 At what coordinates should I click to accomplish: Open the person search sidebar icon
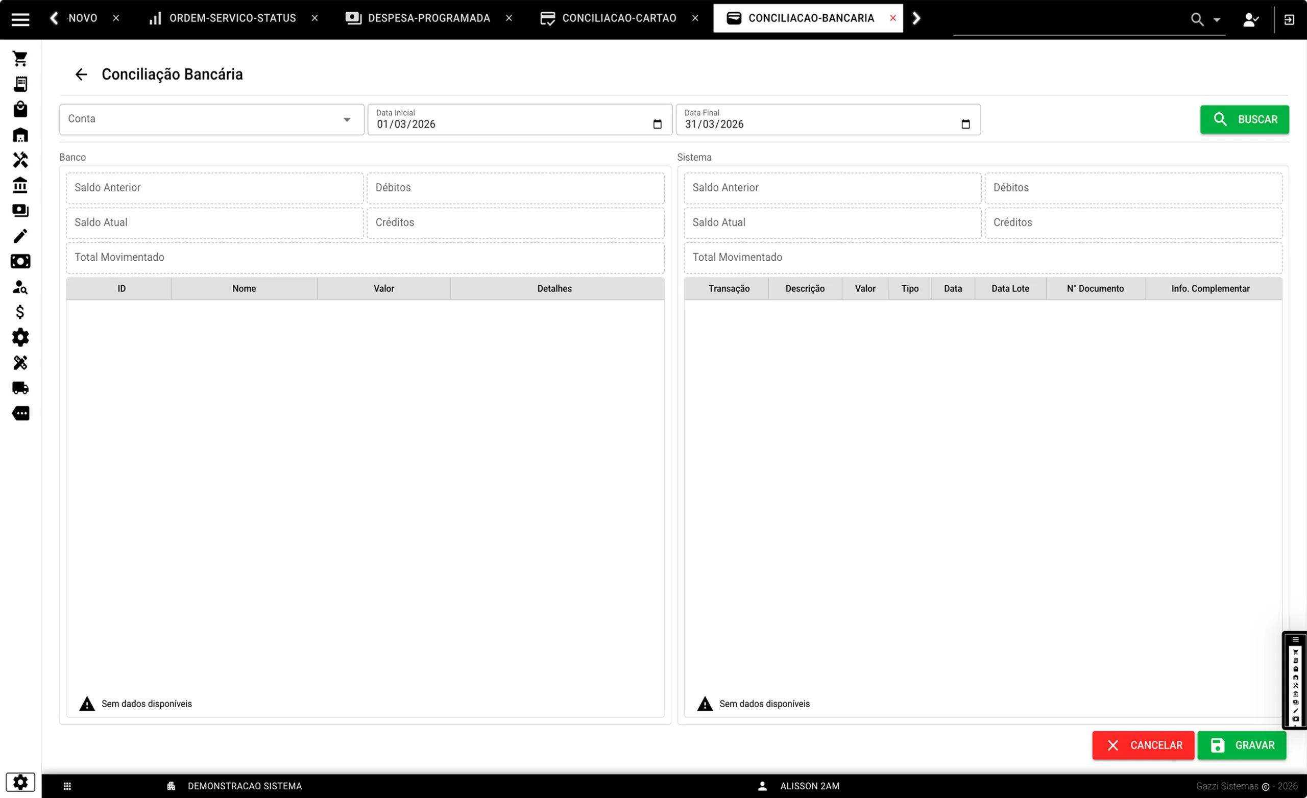[20, 287]
